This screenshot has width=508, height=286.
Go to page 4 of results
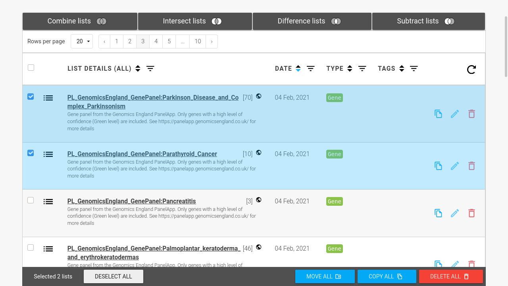156,41
